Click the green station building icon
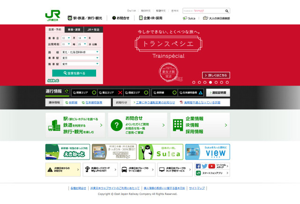 point(54,125)
